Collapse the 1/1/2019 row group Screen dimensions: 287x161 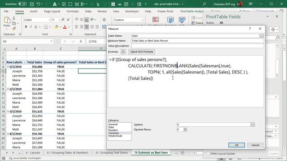[x=8, y=67]
